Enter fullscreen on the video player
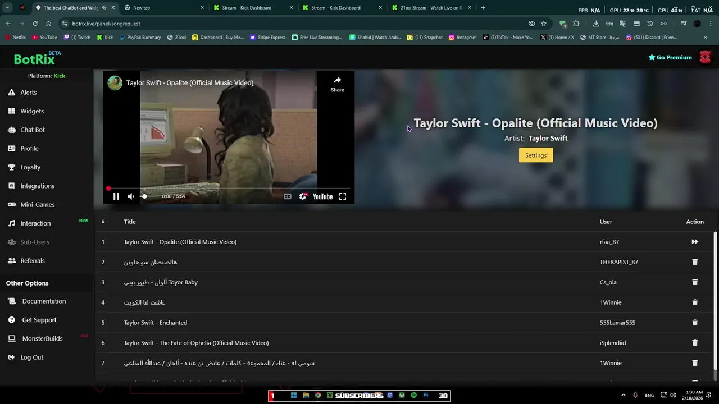 tap(343, 196)
